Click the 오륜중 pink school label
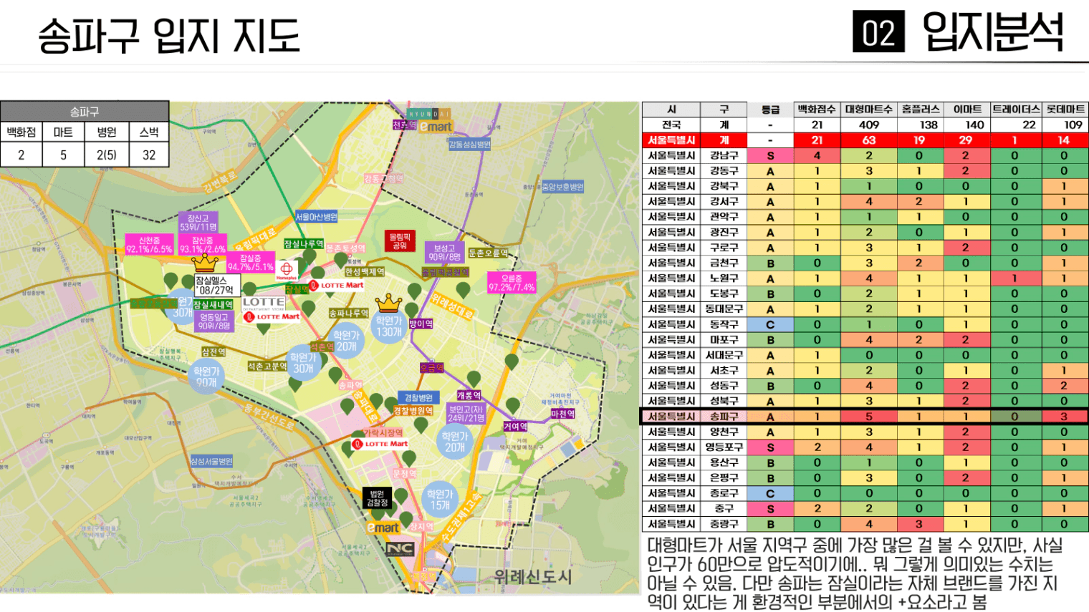The width and height of the screenshot is (1089, 612). (x=512, y=283)
